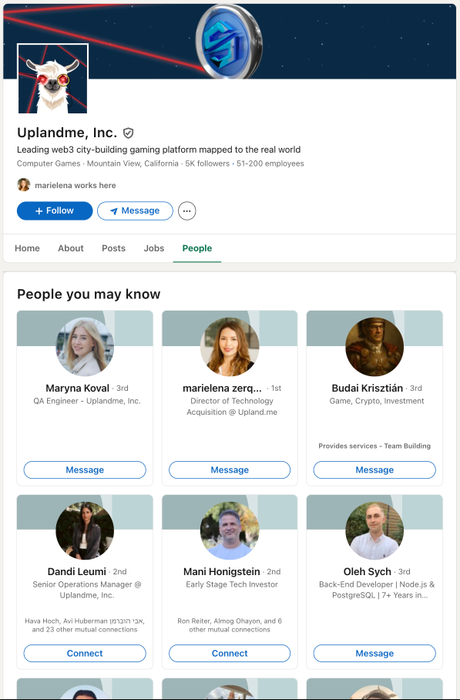Click the name Mani Honigstein
The image size is (460, 700).
click(x=222, y=571)
